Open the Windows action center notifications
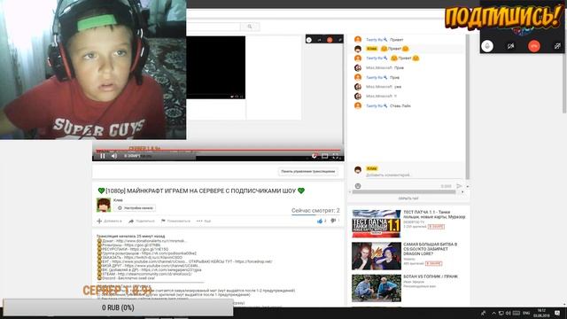 point(557,313)
